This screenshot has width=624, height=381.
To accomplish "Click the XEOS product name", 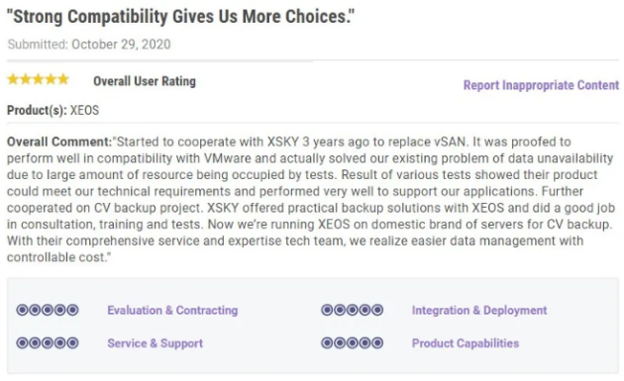I will (x=84, y=110).
